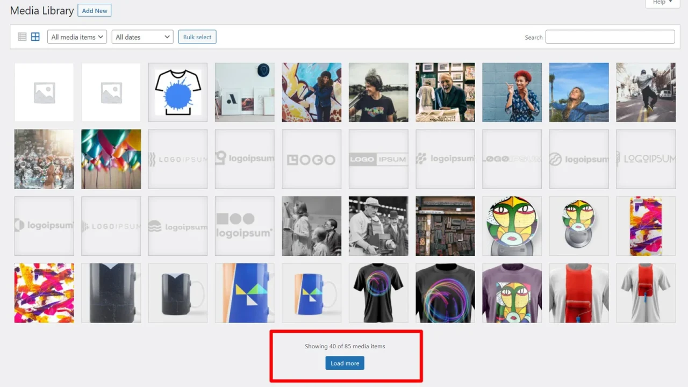The height and width of the screenshot is (387, 688).
Task: Open the blue splash t-shirt image
Action: (x=177, y=92)
